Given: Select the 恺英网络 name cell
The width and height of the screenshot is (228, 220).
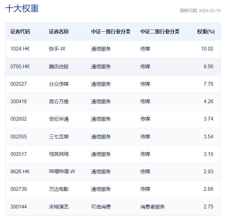Looking at the screenshot, I should tap(59, 154).
